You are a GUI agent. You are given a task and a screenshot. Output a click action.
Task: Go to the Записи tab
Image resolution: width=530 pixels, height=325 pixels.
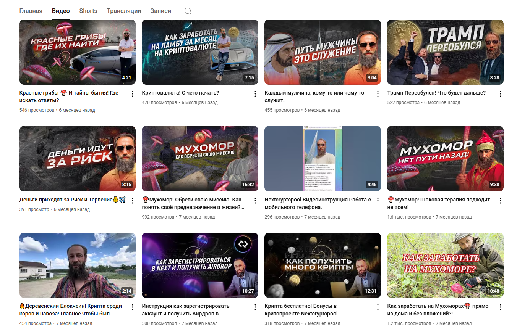(x=160, y=11)
